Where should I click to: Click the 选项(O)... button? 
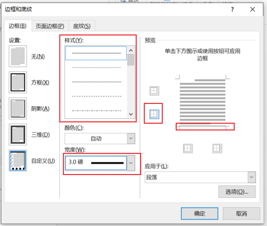pyautogui.click(x=237, y=192)
